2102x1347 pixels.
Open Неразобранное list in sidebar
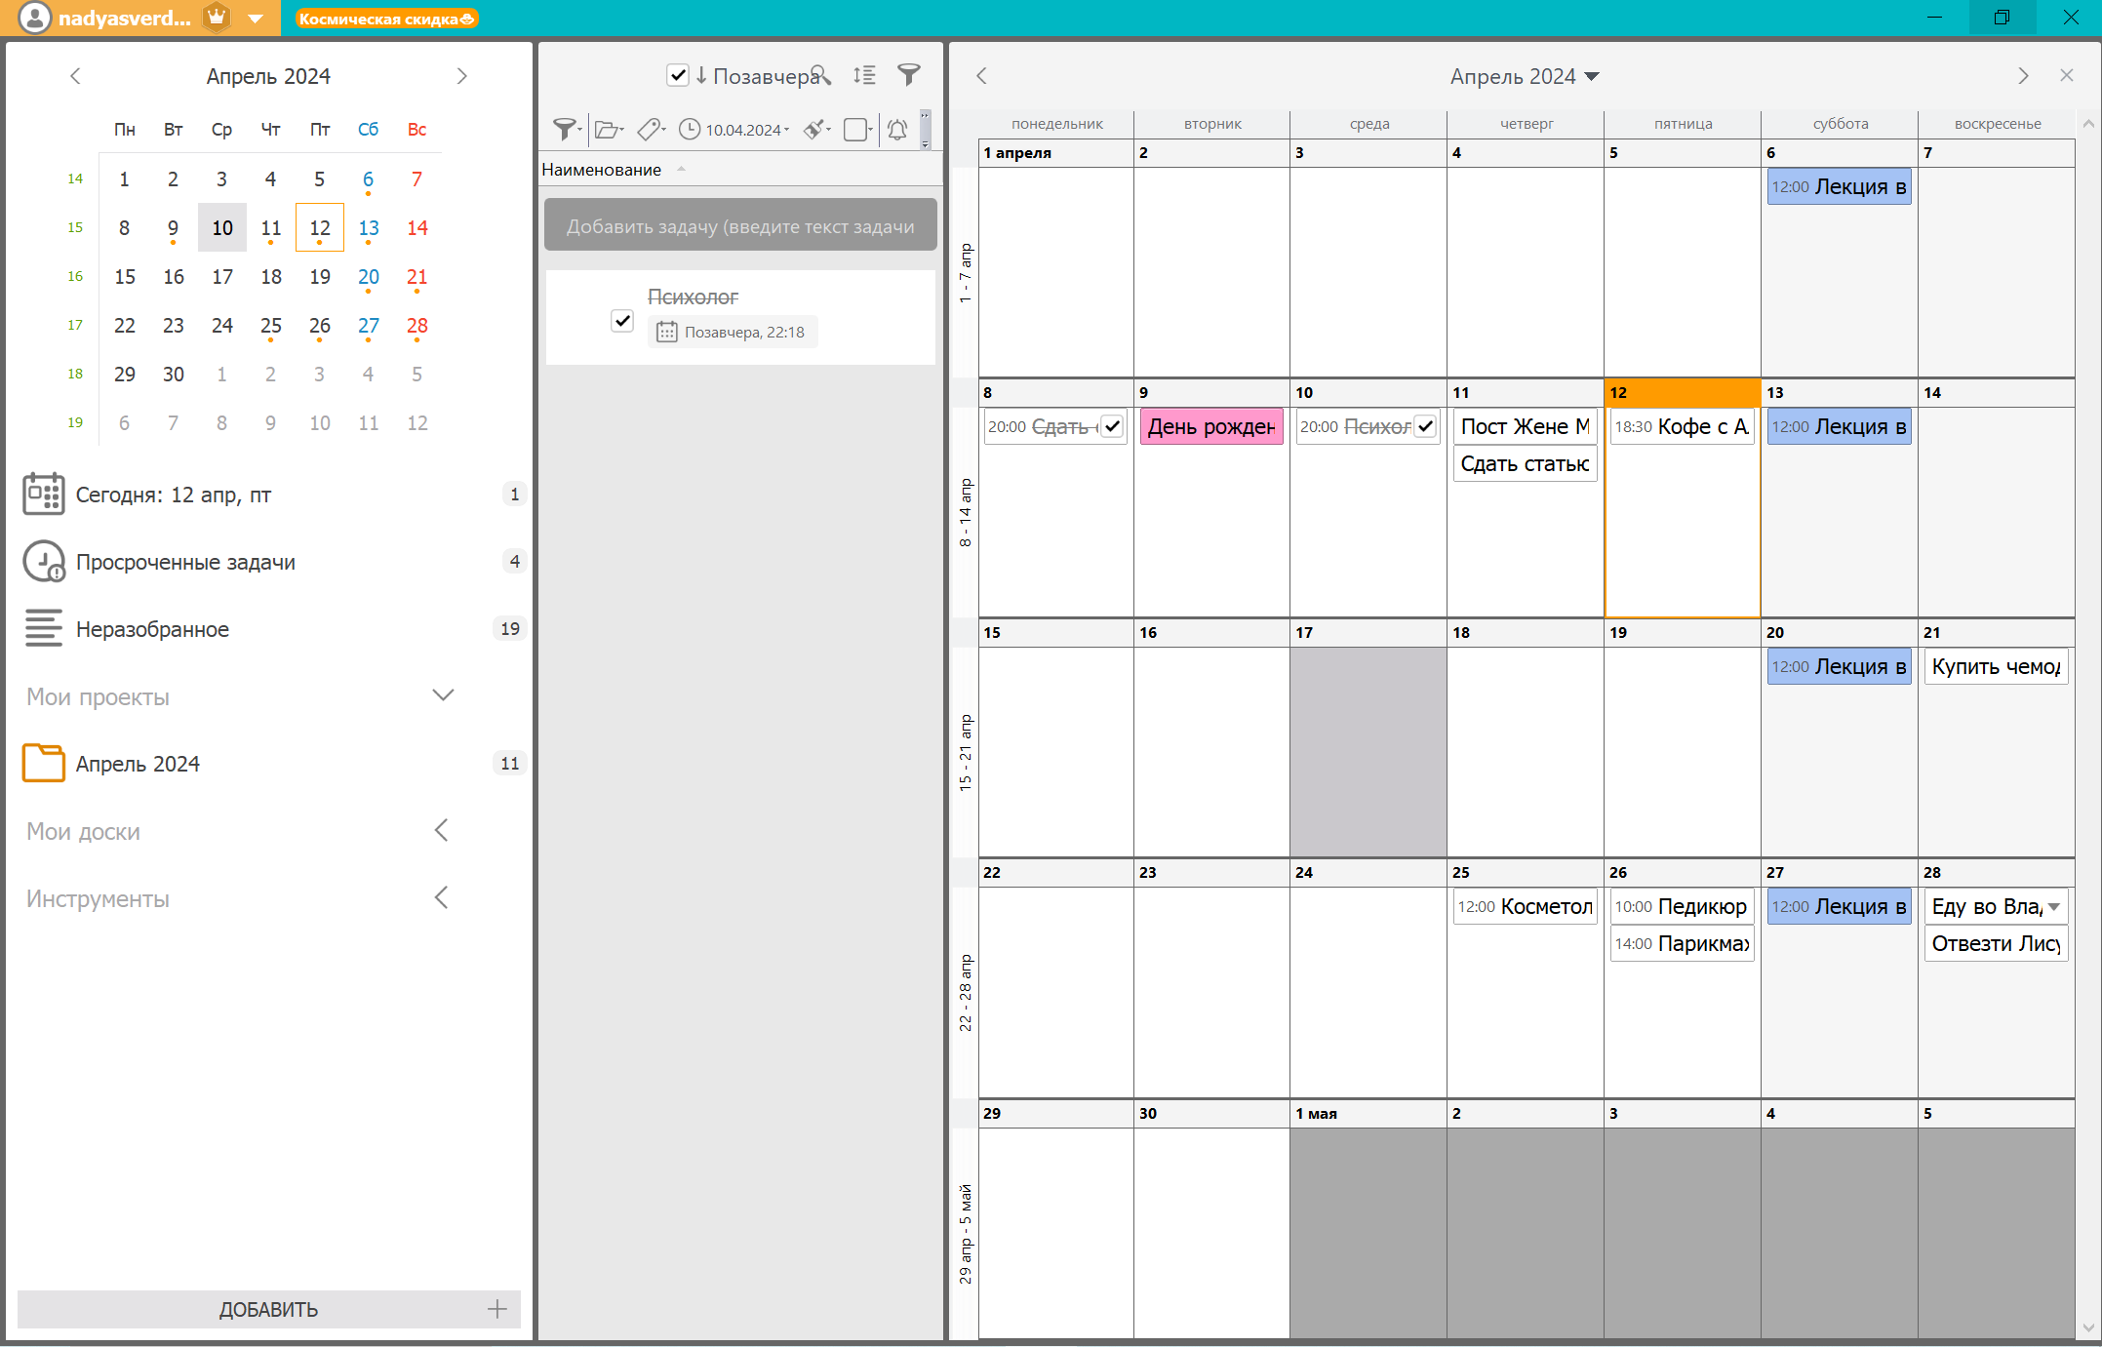coord(152,629)
